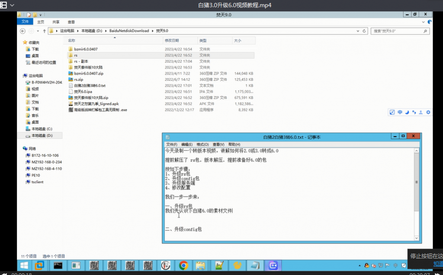Click 本地磁盘 (D:) in the address breadcrumb
Screen dimensions: 443x275
coord(92,31)
